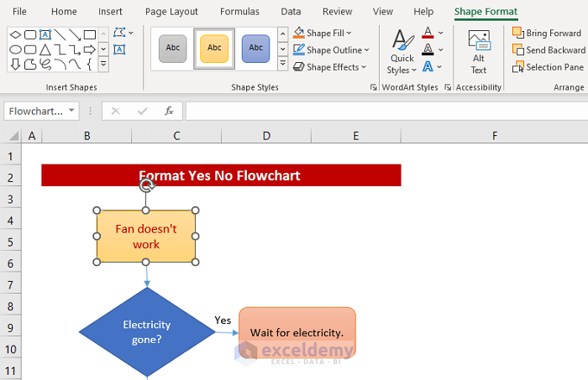Apply Text Fill red letter A
Viewport: 588px width, 380px height.
pos(428,33)
